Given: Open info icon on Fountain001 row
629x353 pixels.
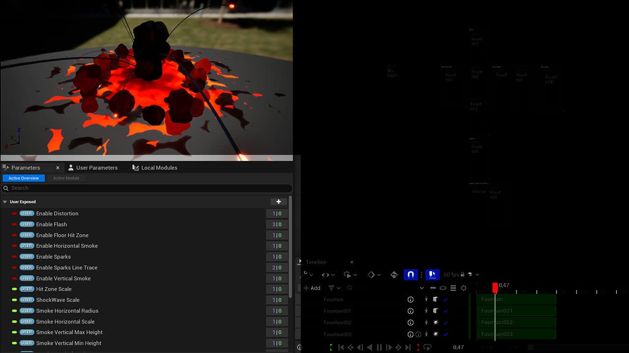Looking at the screenshot, I should 411,311.
